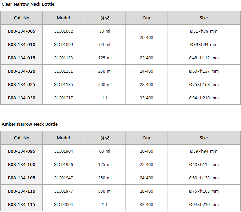Select the 28-400 cap cell for B08-134-025
Image resolution: width=241 pixels, height=212 pixels.
click(146, 85)
